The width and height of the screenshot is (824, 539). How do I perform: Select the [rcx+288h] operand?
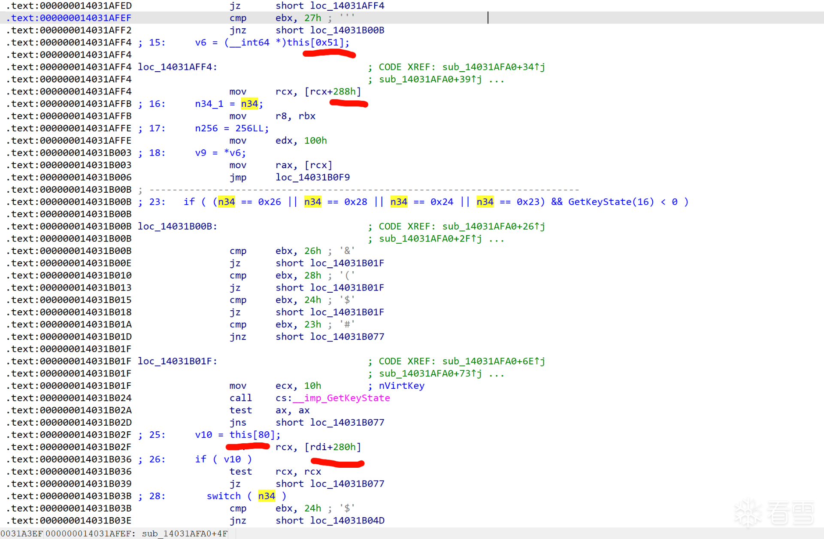click(x=333, y=91)
